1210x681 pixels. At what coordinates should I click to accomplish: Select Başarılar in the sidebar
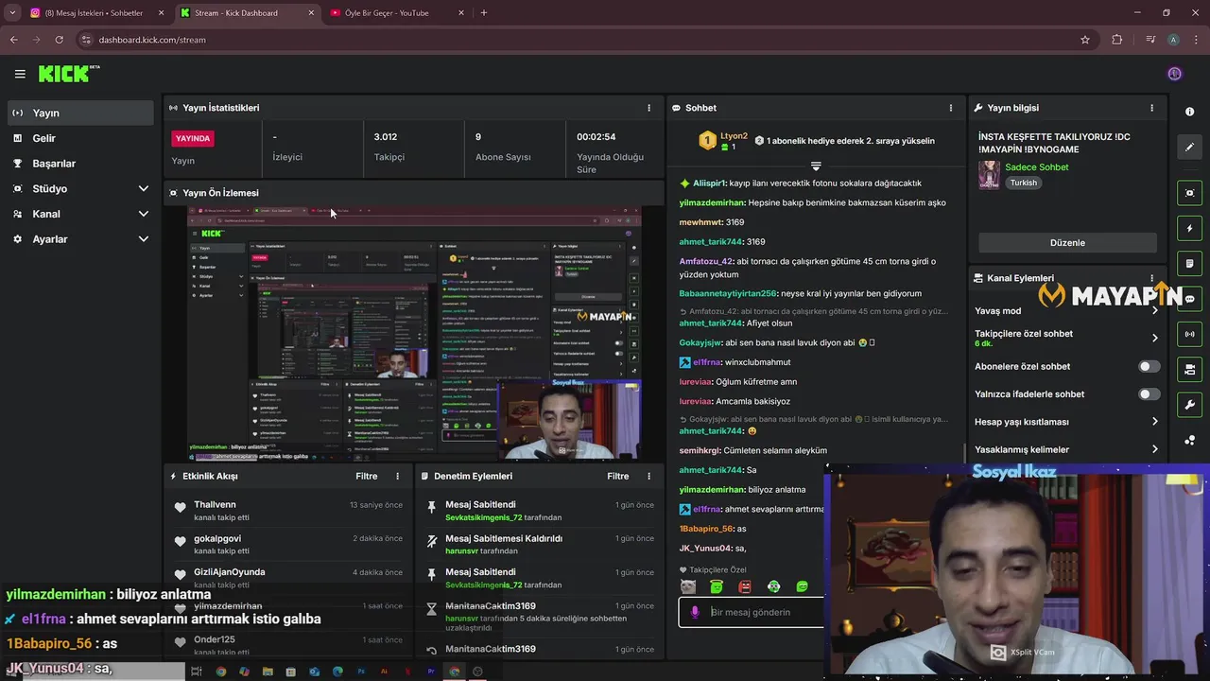(x=80, y=164)
